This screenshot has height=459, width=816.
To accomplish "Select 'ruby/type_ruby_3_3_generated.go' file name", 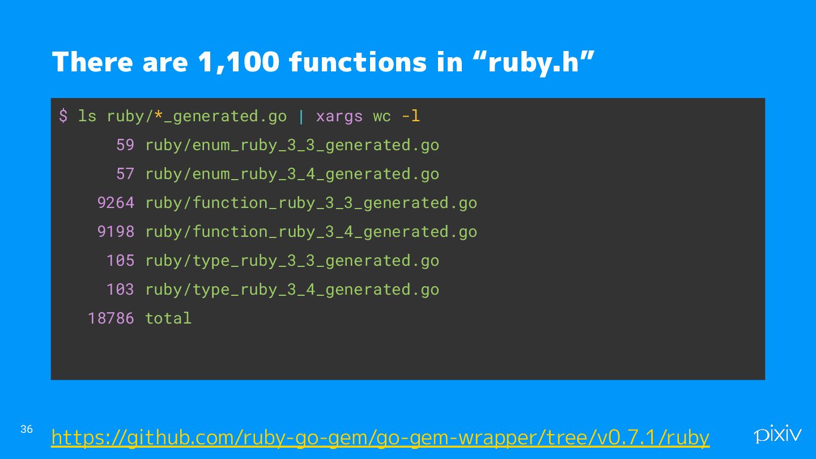I will click(292, 261).
